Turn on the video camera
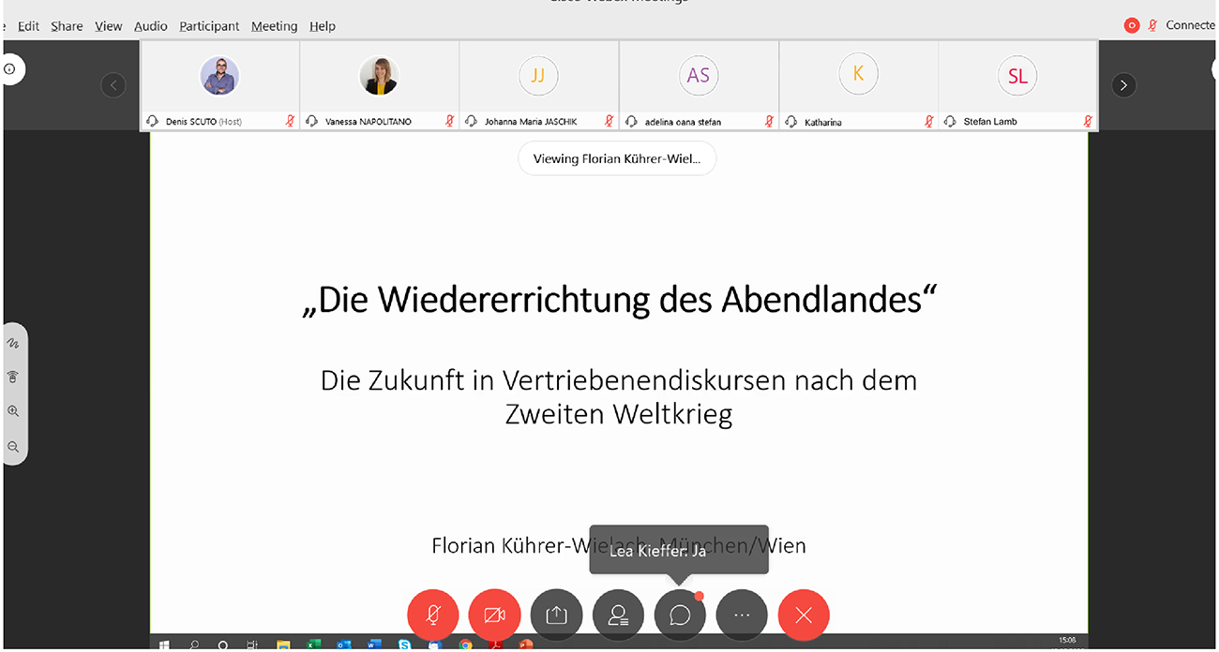The height and width of the screenshot is (652, 1219). [x=494, y=615]
